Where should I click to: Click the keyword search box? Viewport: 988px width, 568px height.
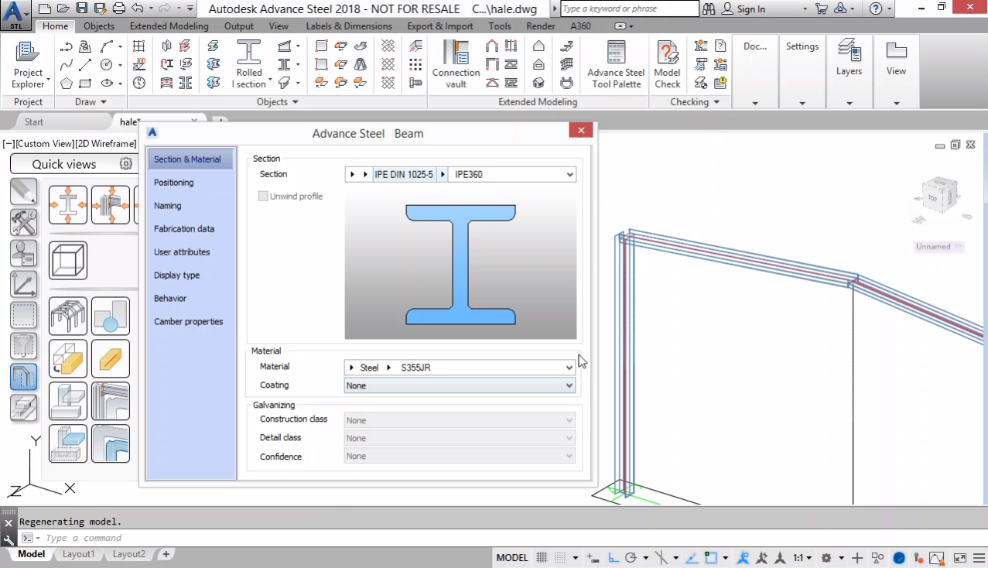(x=629, y=9)
